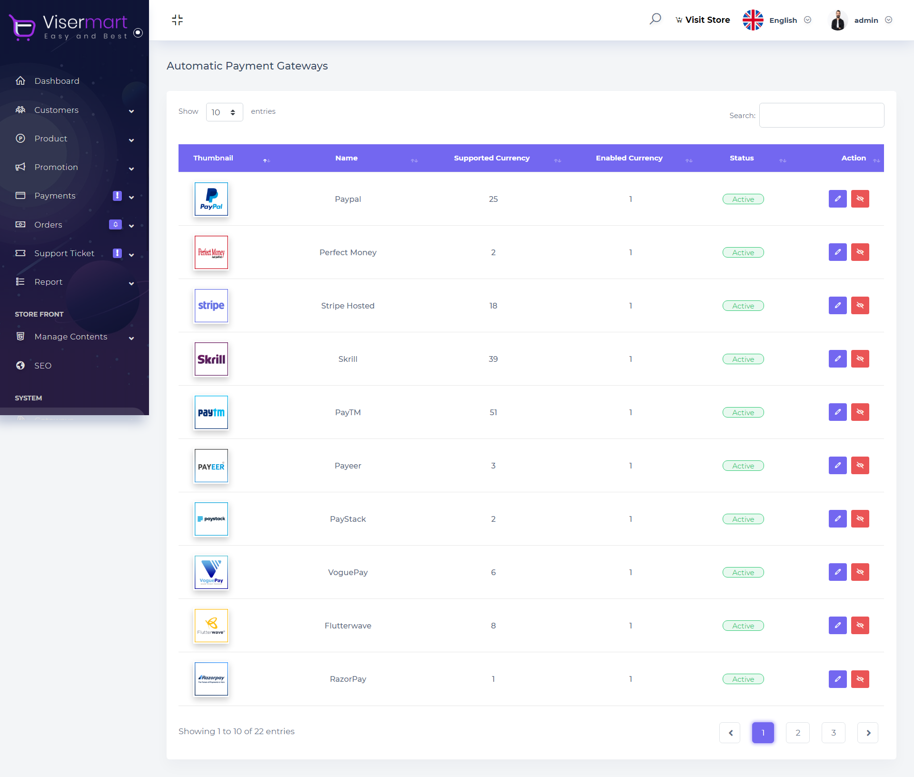Toggle the sidebar radio button beside the logo
914x777 pixels.
coord(138,33)
